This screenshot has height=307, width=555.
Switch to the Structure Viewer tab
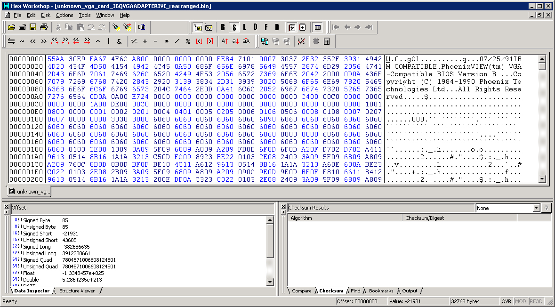click(x=77, y=291)
